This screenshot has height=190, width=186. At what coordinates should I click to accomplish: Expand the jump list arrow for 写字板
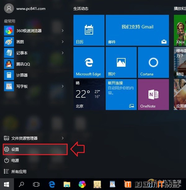click(63, 86)
